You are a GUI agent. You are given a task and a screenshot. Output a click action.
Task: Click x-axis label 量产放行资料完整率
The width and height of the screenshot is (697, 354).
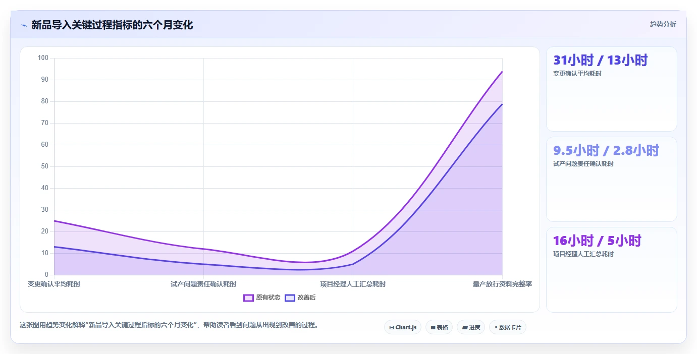[x=502, y=284]
